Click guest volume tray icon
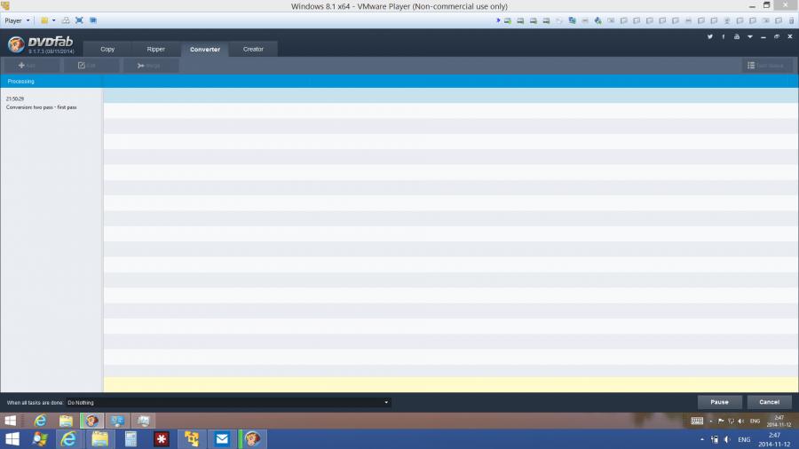 [741, 421]
